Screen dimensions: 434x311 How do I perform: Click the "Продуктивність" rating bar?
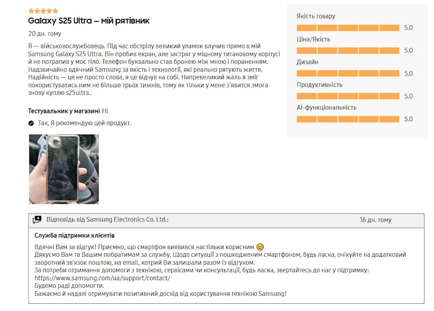click(x=348, y=96)
